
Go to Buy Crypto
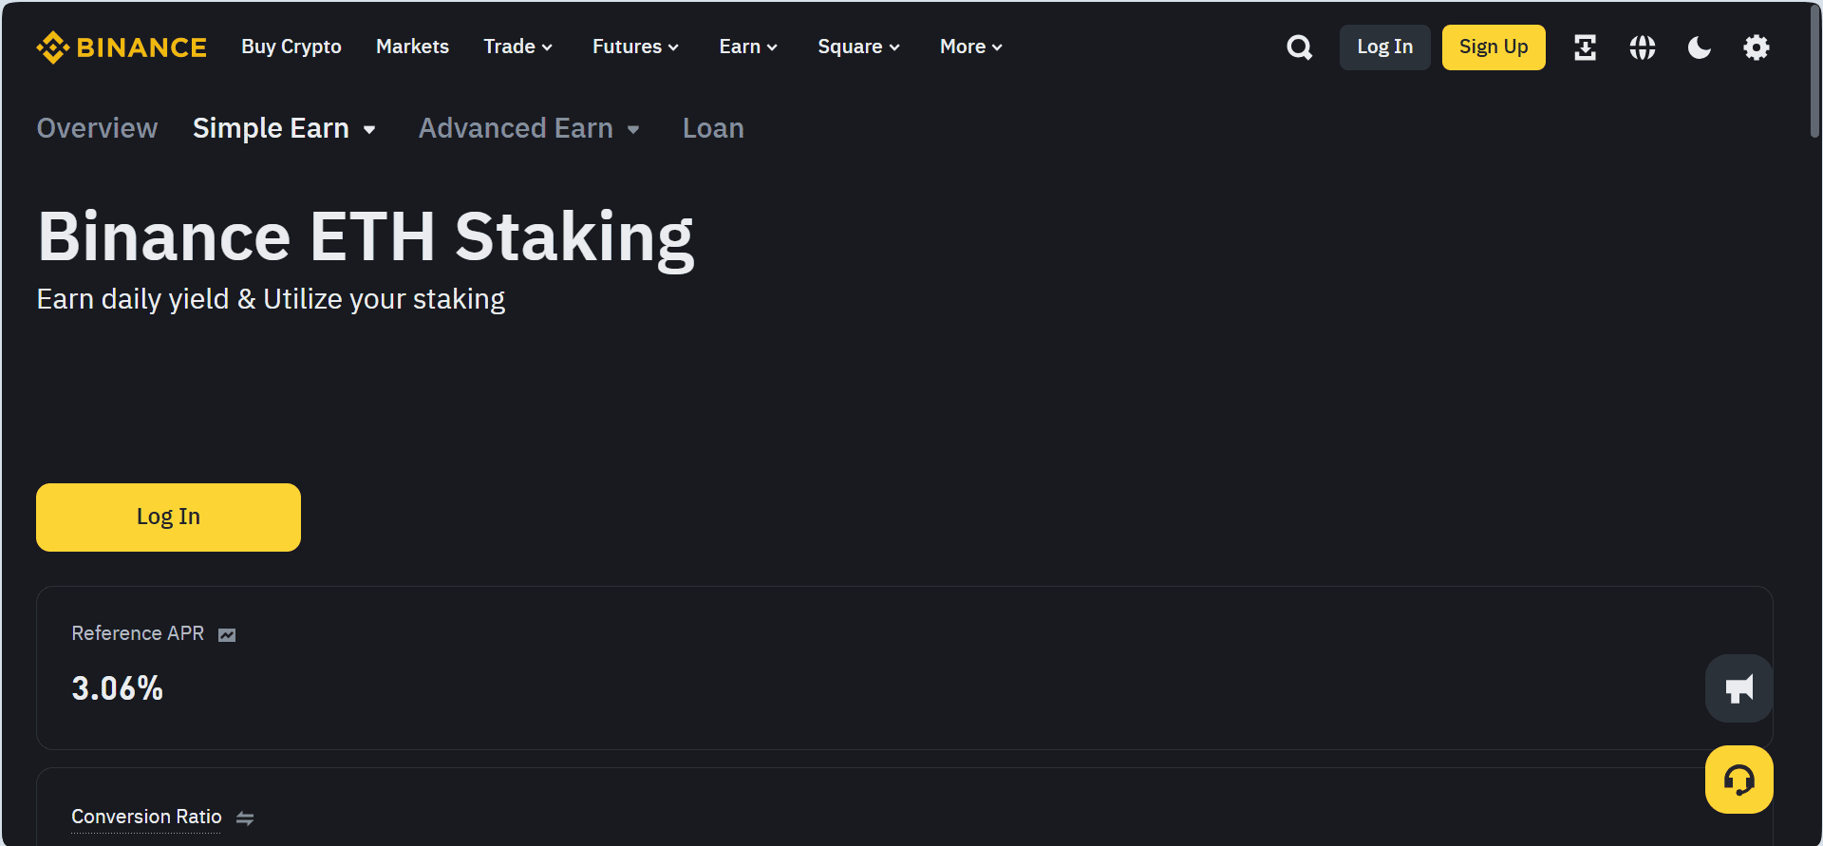[x=291, y=47]
